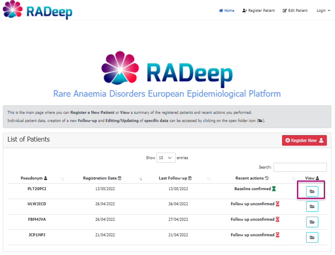Open the entries-per-page dropdown
This screenshot has width=335, height=255.
click(x=166, y=158)
